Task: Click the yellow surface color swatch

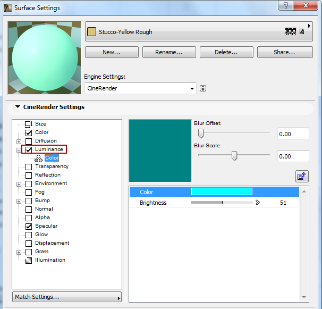Action: (91, 32)
